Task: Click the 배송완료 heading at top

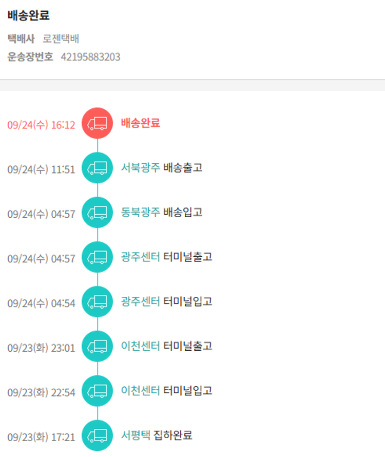Action: coord(29,16)
